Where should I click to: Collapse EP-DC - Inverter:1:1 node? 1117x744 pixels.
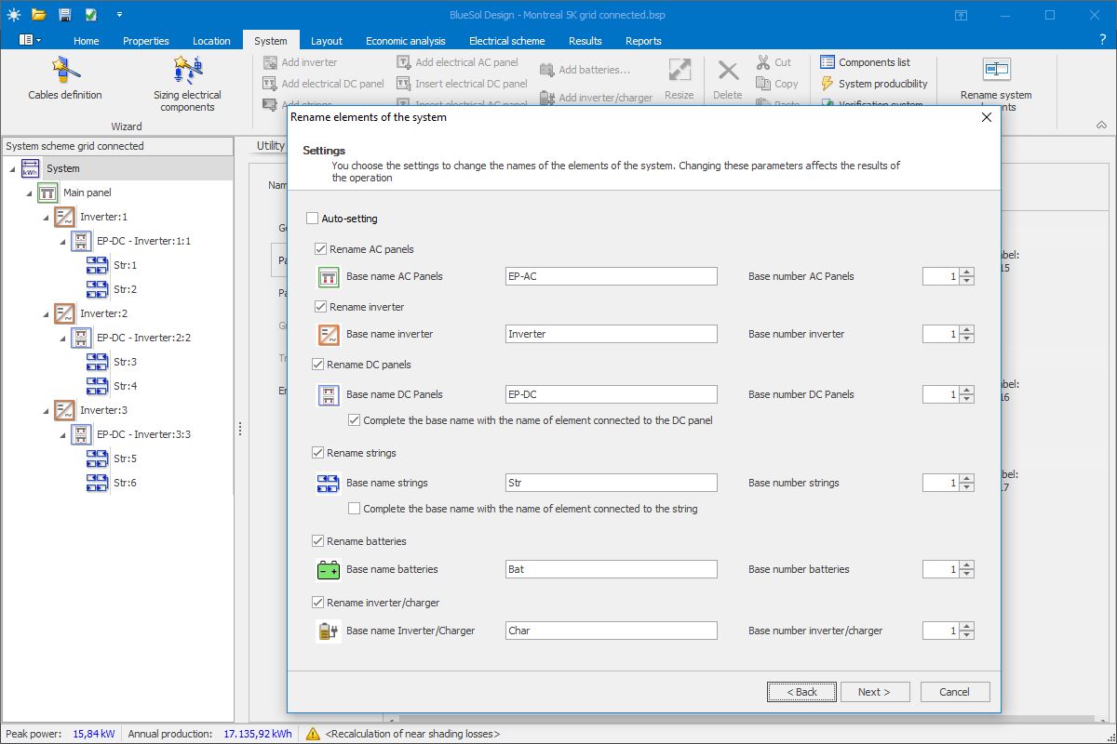click(x=63, y=241)
